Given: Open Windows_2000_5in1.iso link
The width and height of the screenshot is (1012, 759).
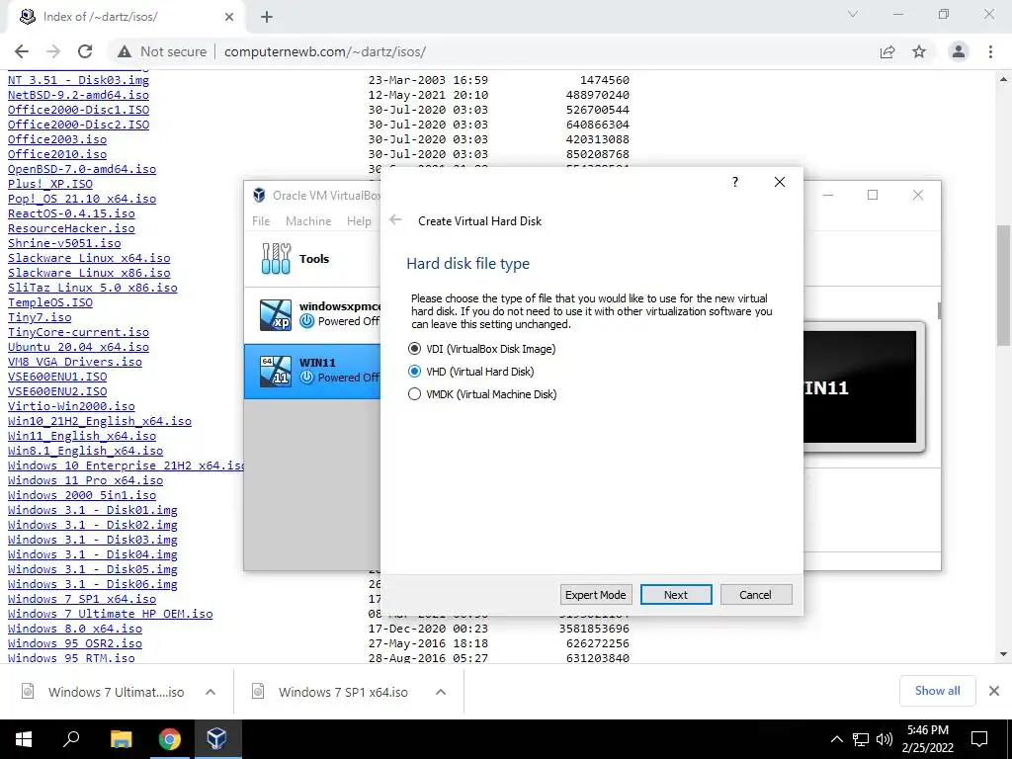Looking at the screenshot, I should (x=81, y=496).
